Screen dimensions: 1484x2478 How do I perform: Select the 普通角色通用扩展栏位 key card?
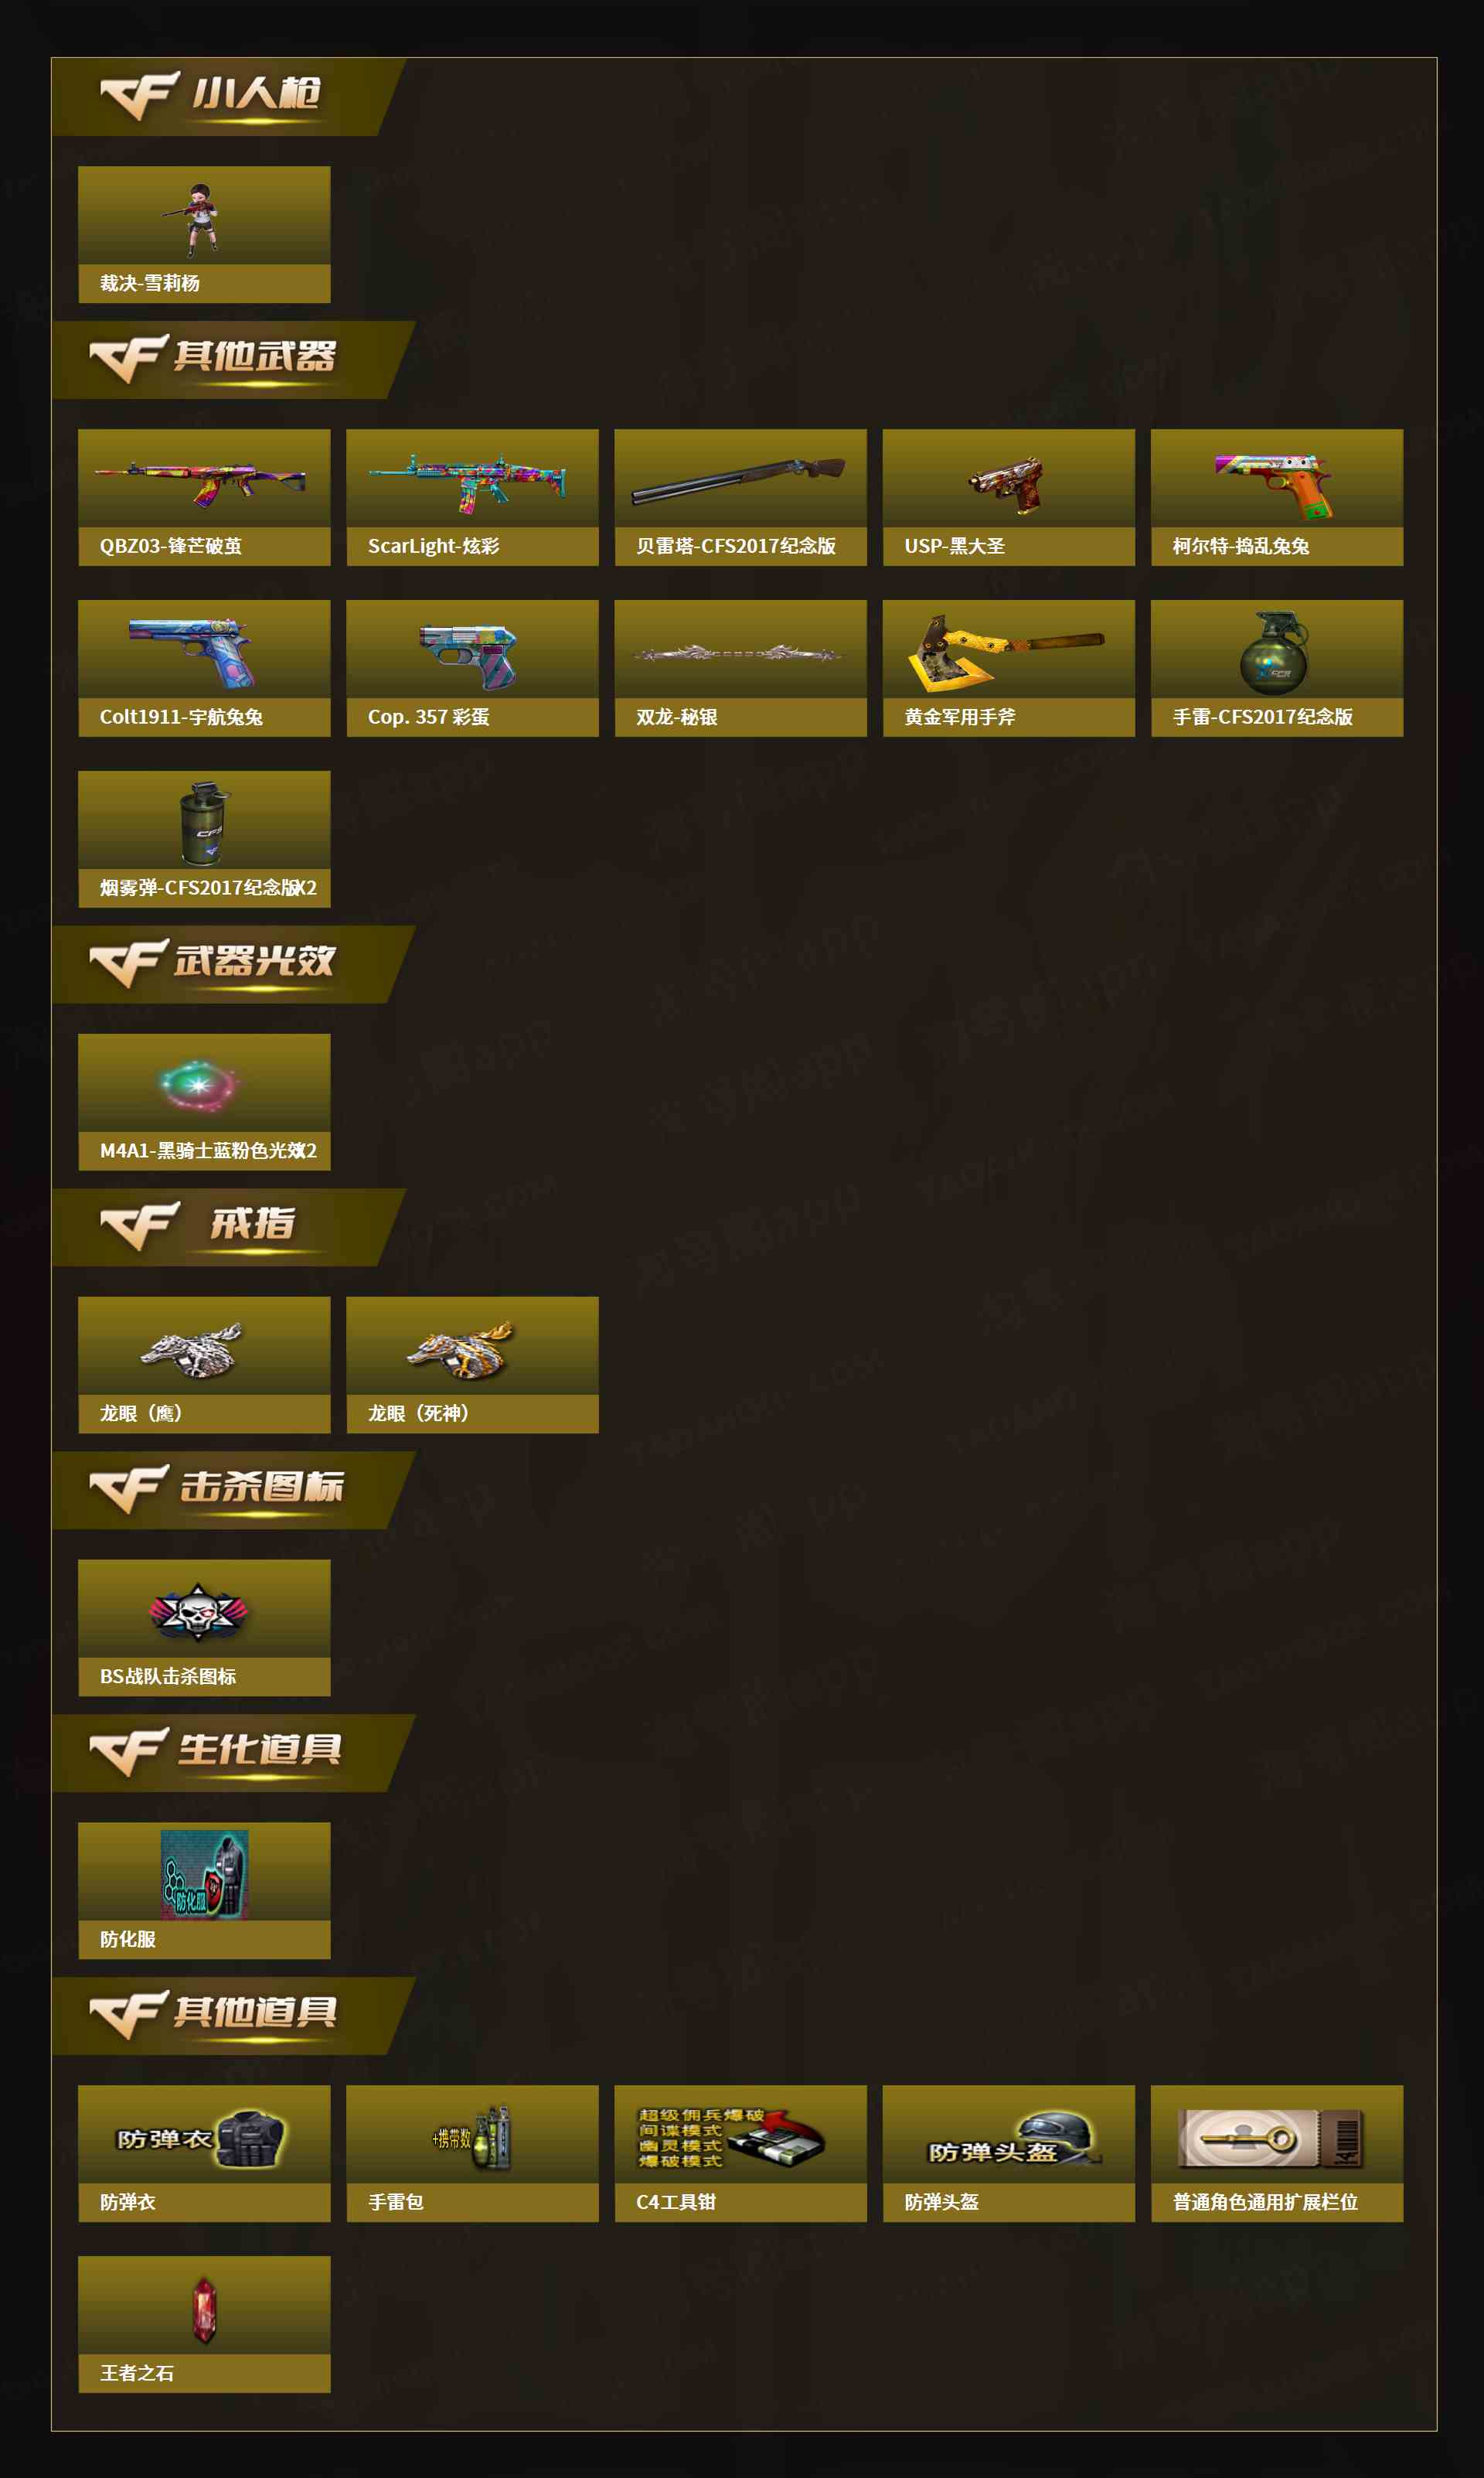pyautogui.click(x=1276, y=2154)
